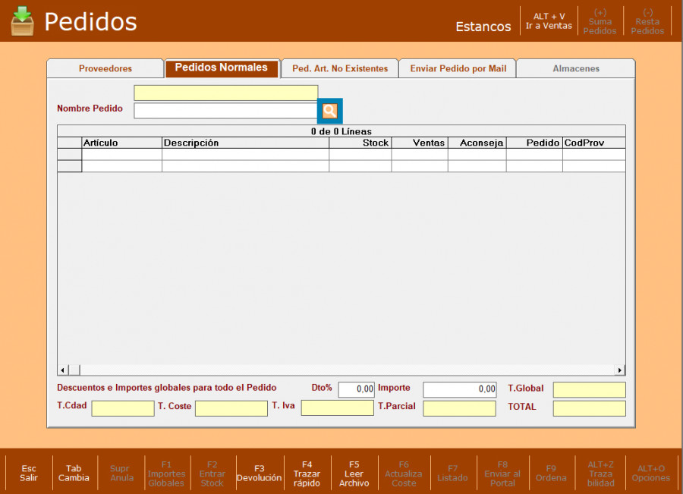Screen dimensions: 683x494
Task: Switch to Ped. Art. No Existentes tab
Action: point(340,68)
